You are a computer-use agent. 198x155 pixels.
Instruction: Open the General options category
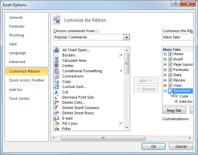pos(16,17)
